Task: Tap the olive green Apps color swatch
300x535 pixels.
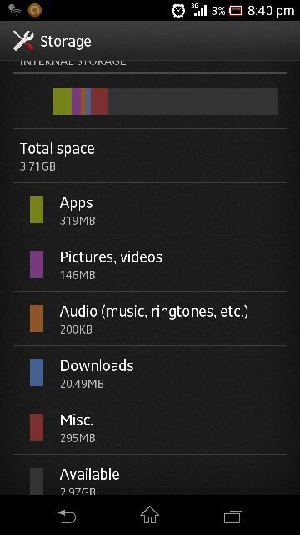Action: click(37, 210)
